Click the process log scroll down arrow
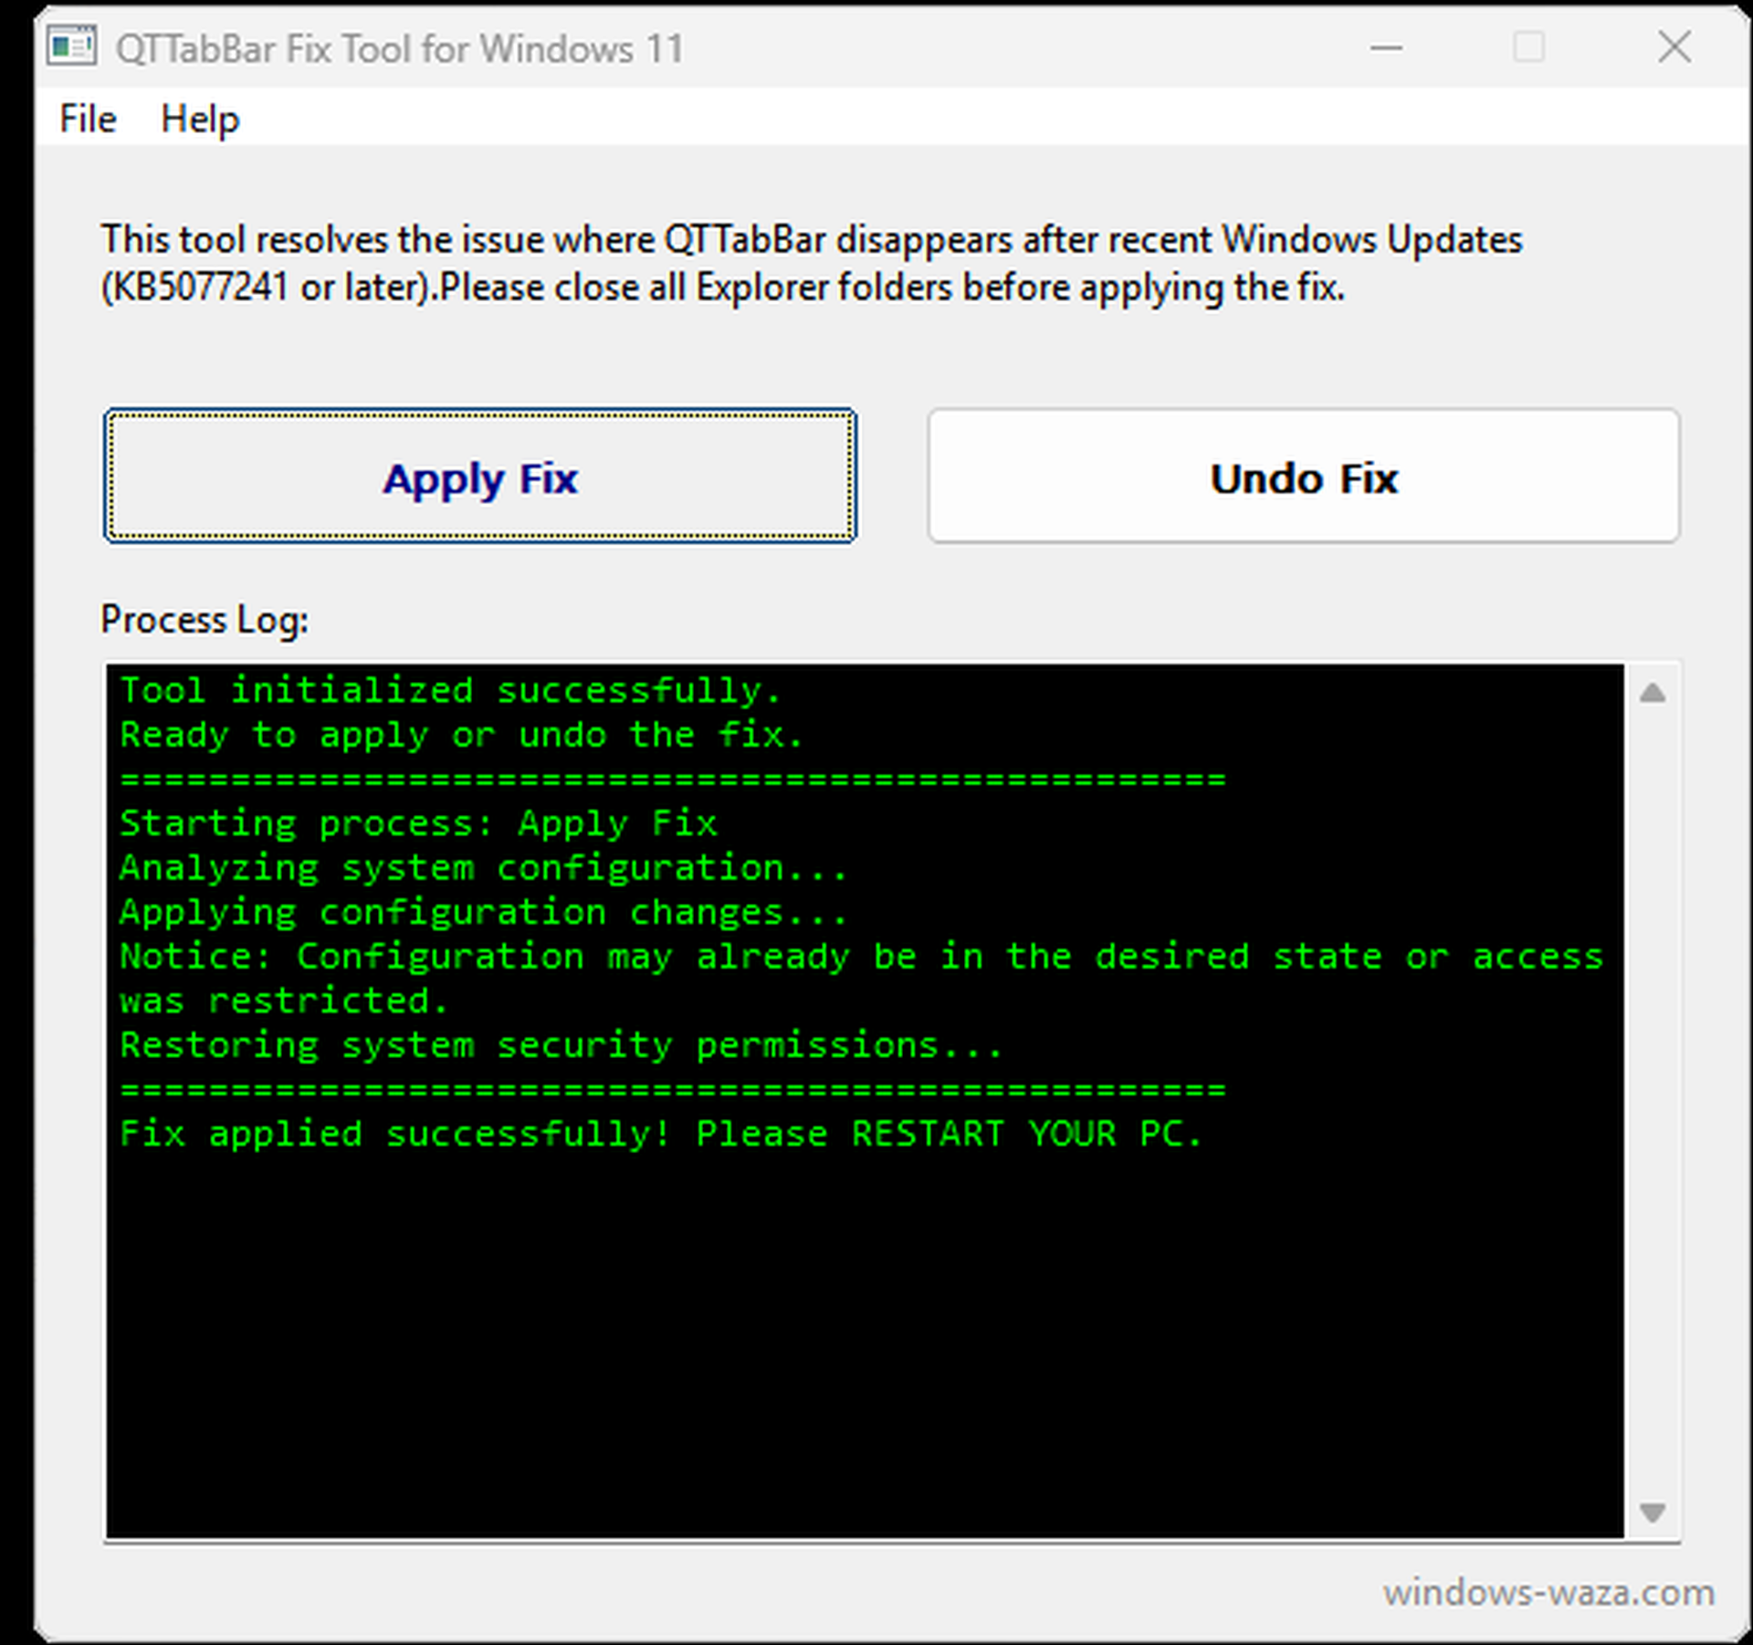Image resolution: width=1753 pixels, height=1645 pixels. pos(1653,1513)
